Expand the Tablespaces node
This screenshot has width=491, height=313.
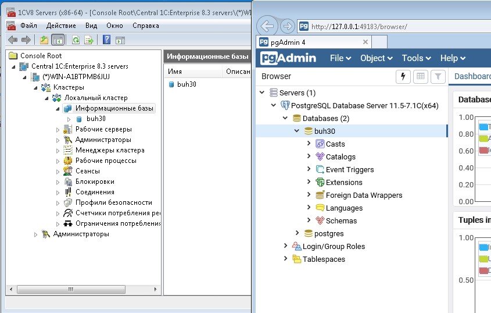[x=285, y=259]
